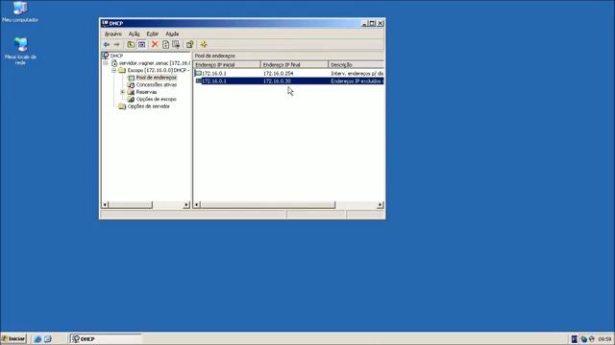Viewport: 615px width, 345px height.
Task: Click the list pane scrollbar left arrow
Action: [x=197, y=204]
